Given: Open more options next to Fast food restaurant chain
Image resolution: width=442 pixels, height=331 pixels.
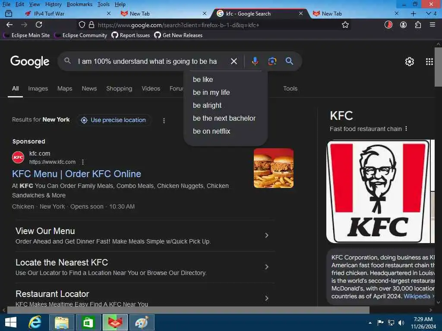Looking at the screenshot, I should click(406, 128).
